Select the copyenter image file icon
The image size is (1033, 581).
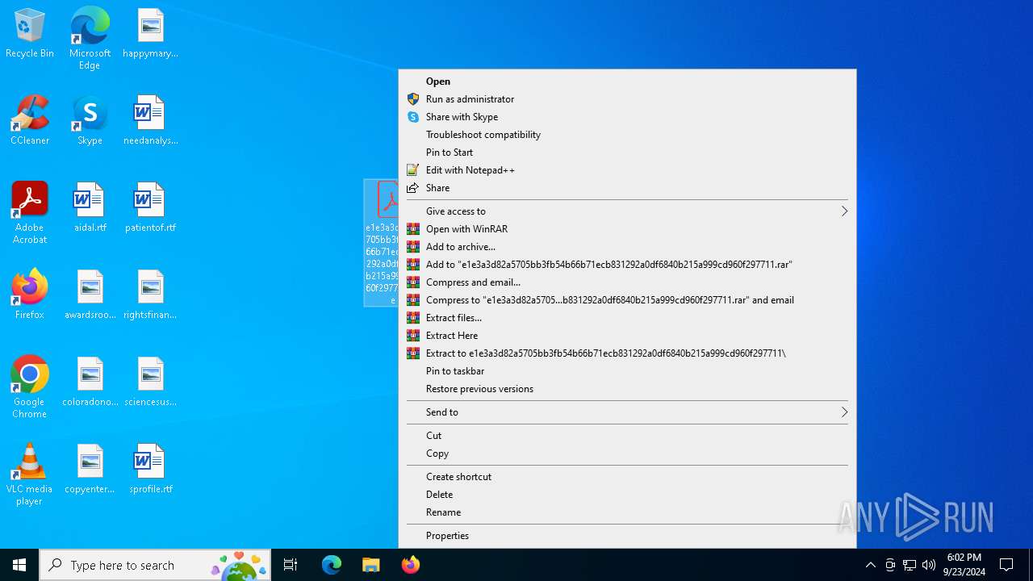tap(90, 470)
